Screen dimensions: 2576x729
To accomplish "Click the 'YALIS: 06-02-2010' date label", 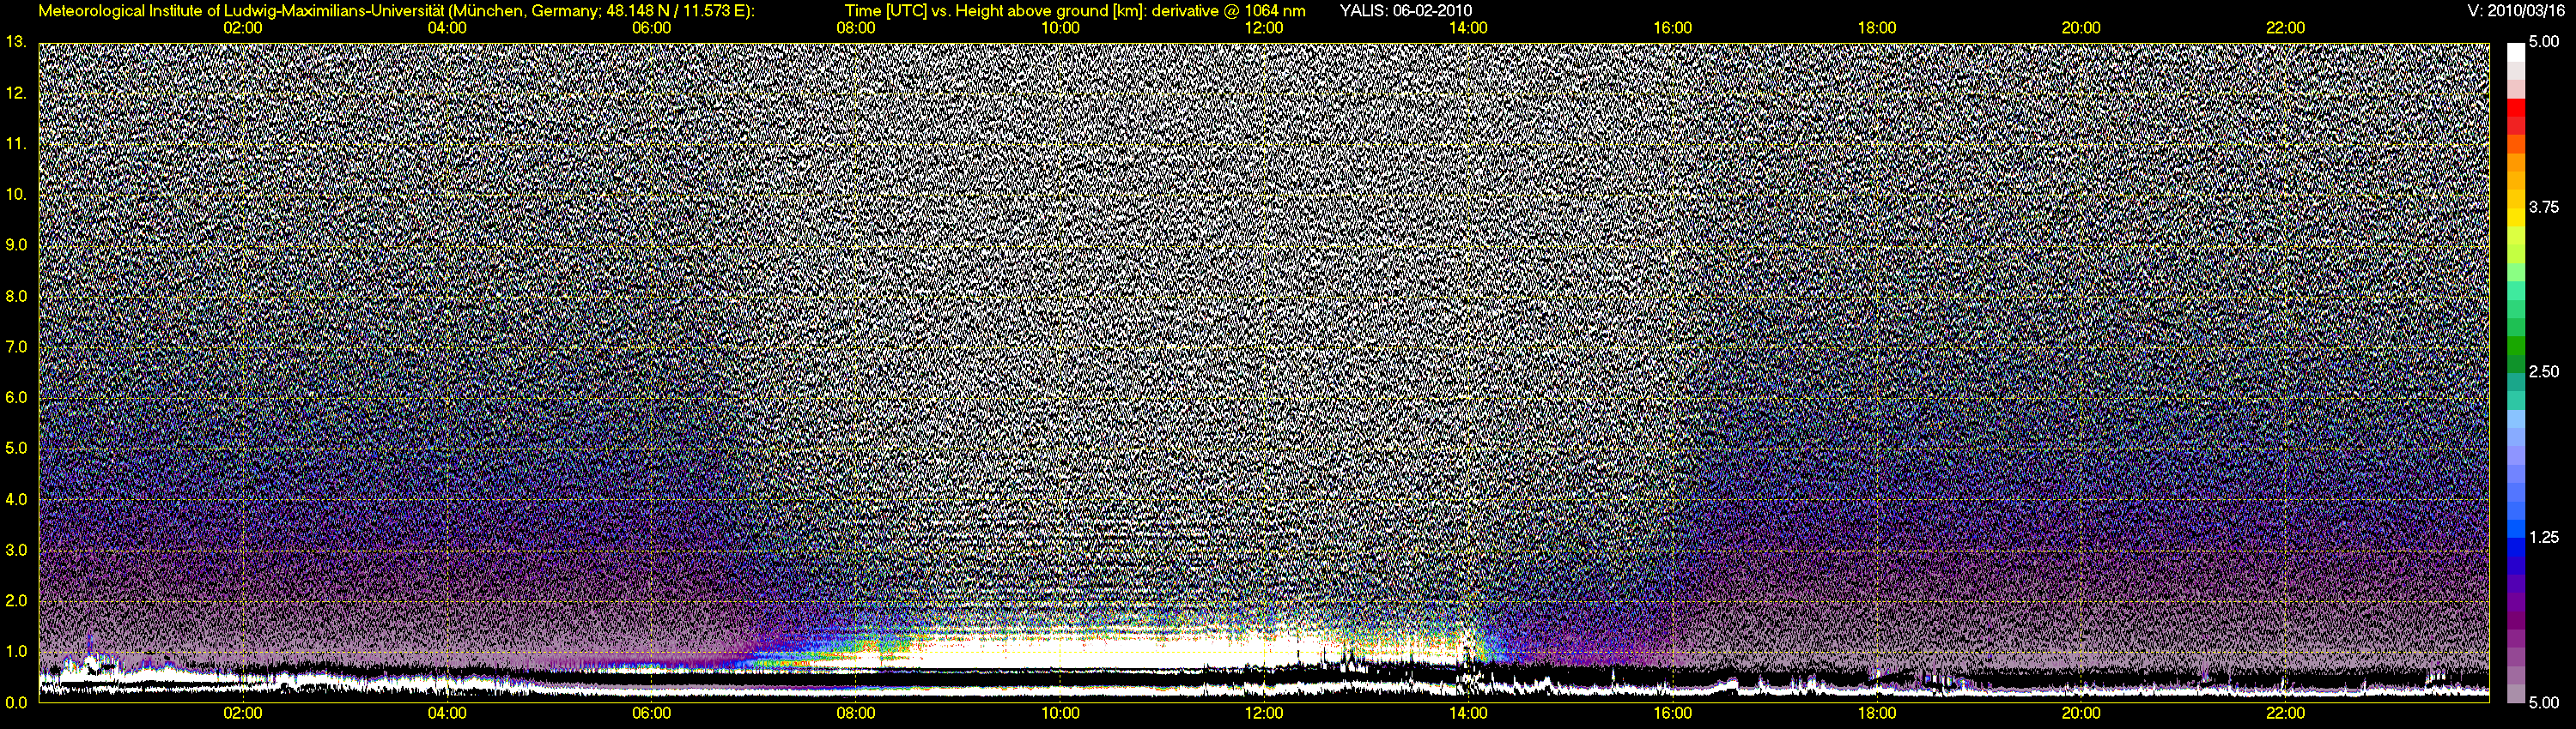I will (1405, 11).
